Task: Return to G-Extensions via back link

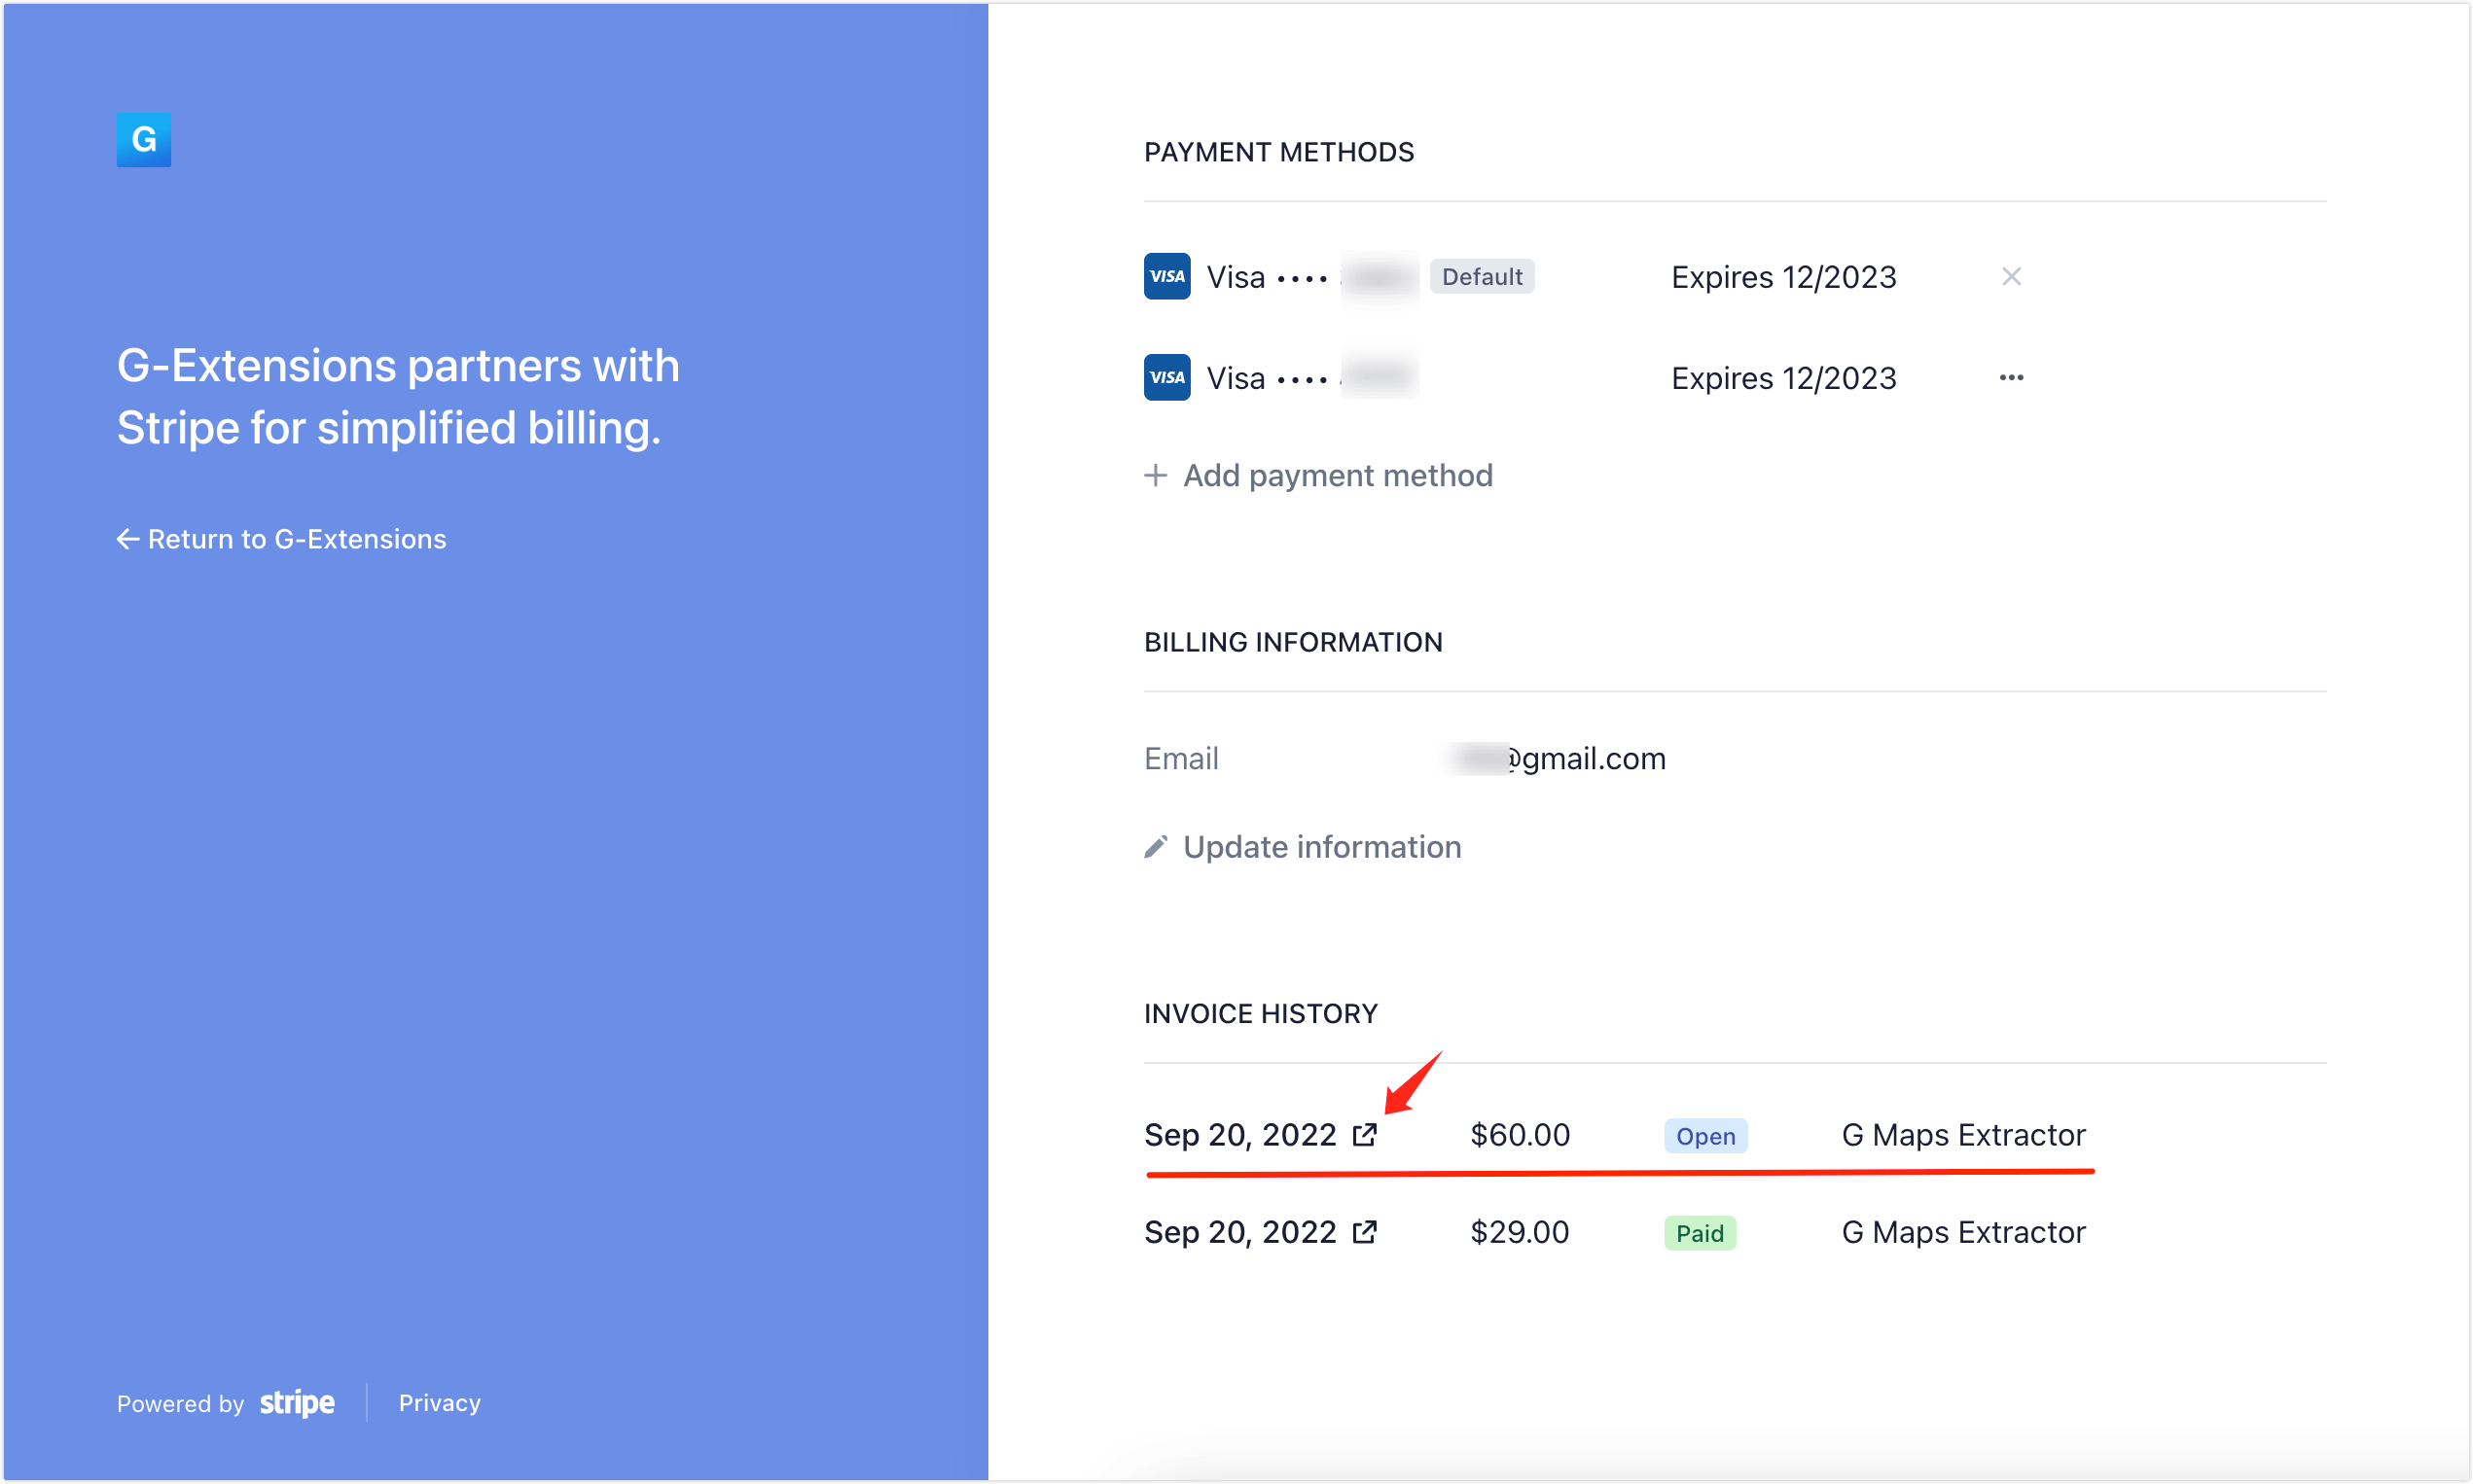Action: [x=281, y=539]
